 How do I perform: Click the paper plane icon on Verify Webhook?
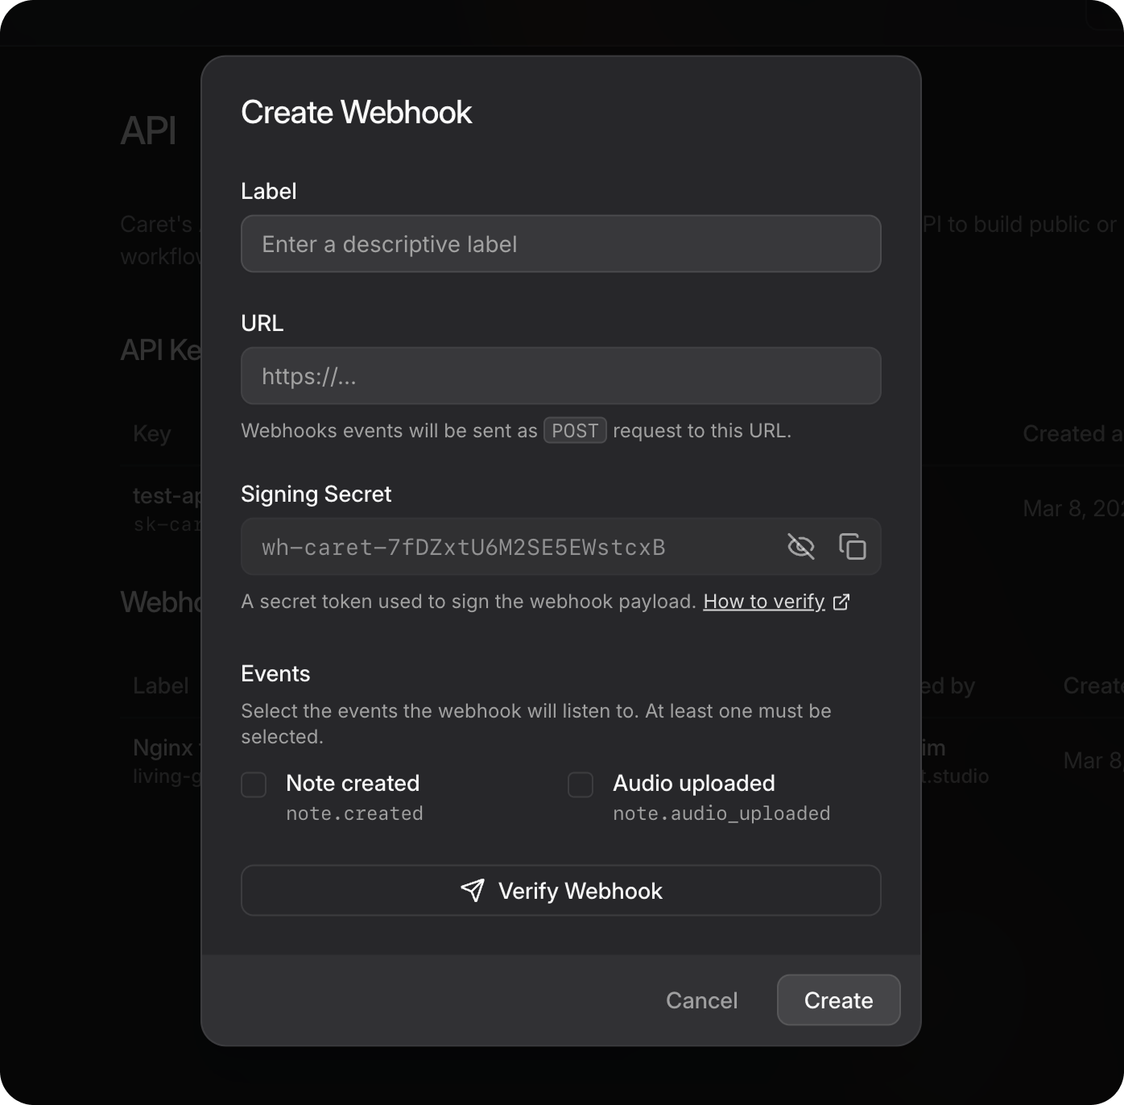473,890
